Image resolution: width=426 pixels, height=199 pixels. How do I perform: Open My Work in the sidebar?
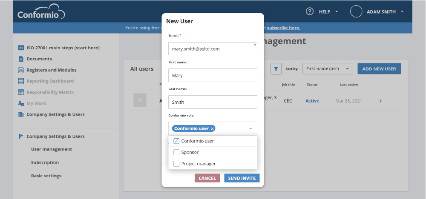pyautogui.click(x=36, y=103)
